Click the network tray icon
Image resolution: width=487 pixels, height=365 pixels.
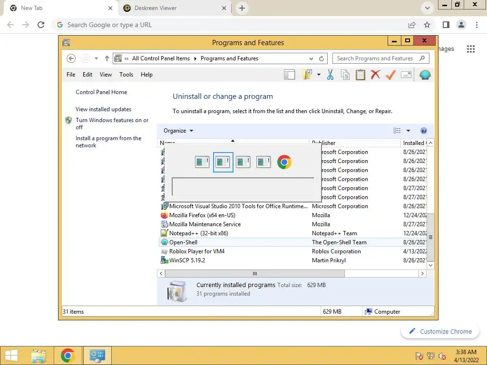click(x=430, y=356)
